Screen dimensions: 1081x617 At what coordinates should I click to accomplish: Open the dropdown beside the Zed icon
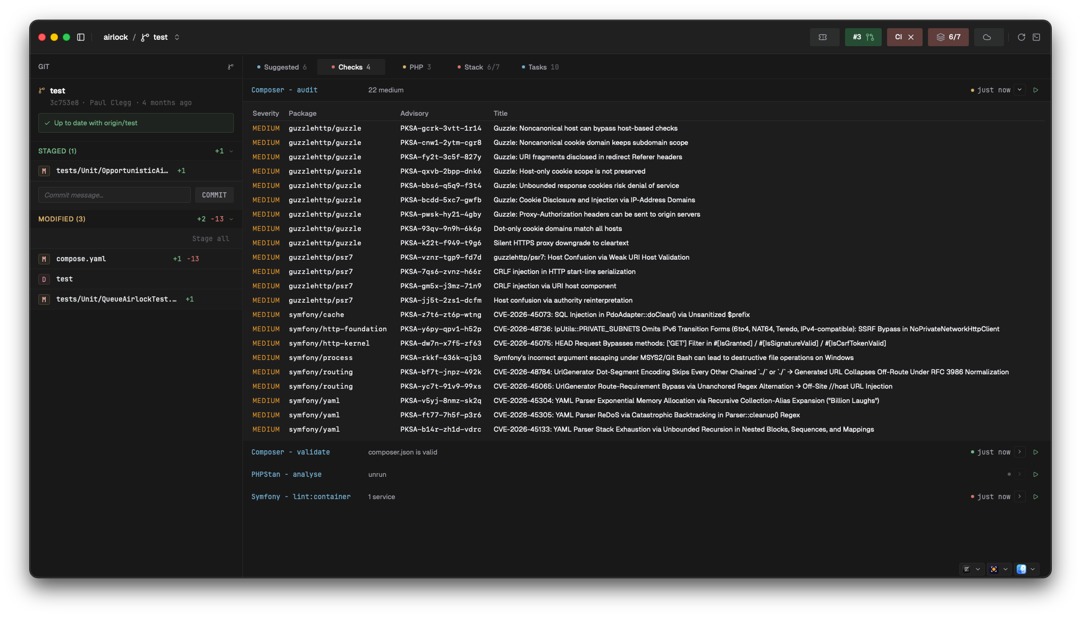pyautogui.click(x=978, y=569)
